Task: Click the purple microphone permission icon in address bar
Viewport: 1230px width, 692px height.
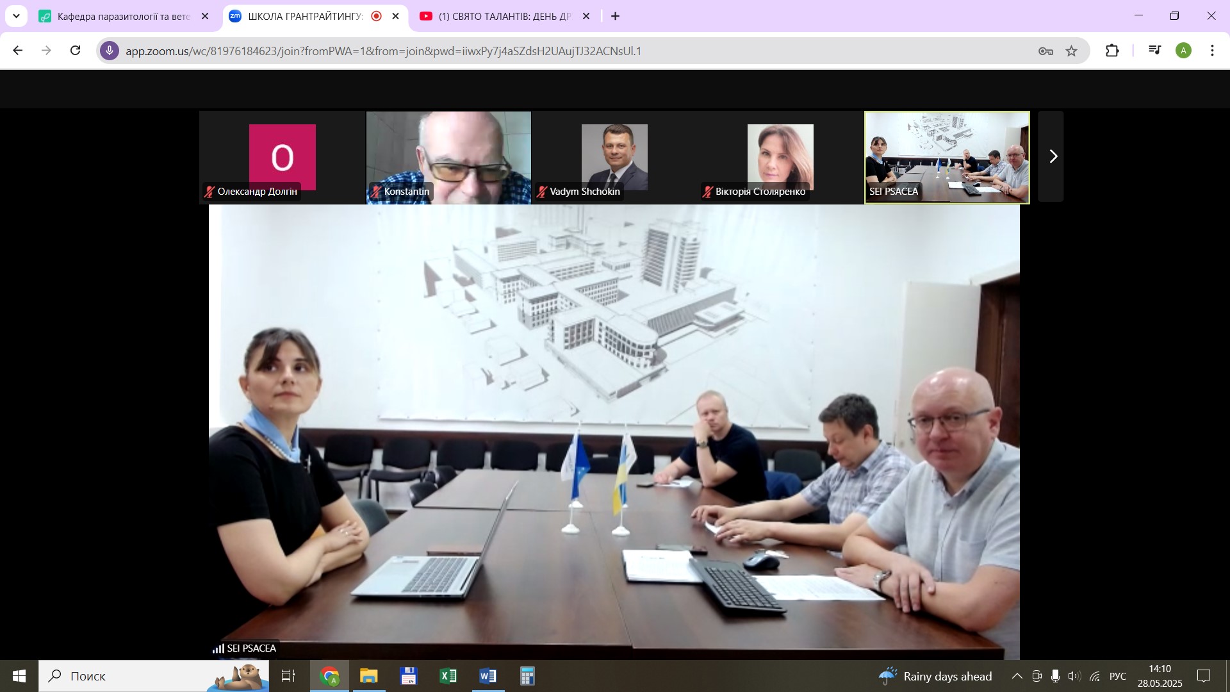Action: coord(110,51)
